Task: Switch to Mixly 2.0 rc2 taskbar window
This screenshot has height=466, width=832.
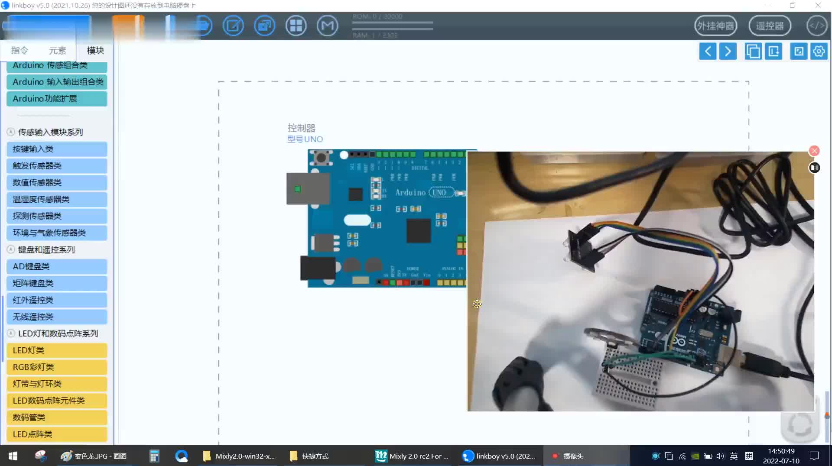Action: pos(412,456)
